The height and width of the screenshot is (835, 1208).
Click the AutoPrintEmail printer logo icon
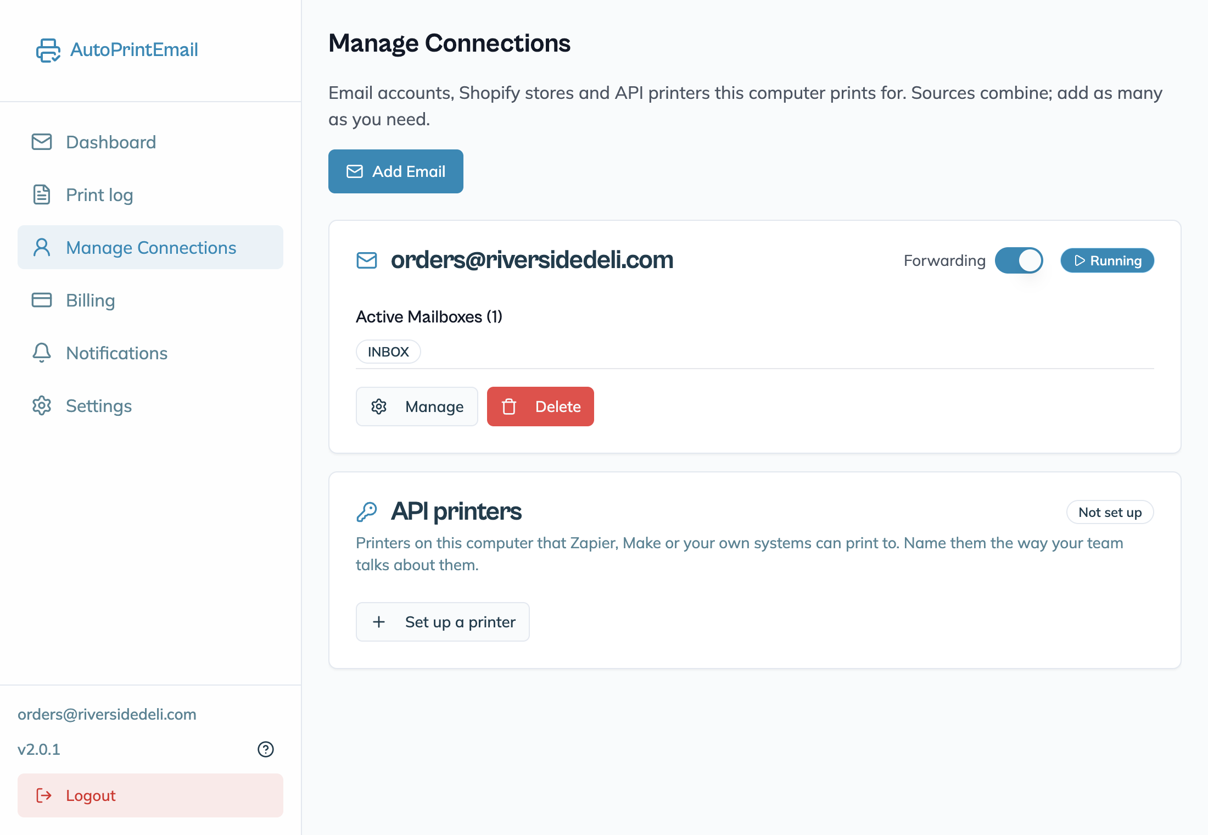(x=48, y=50)
